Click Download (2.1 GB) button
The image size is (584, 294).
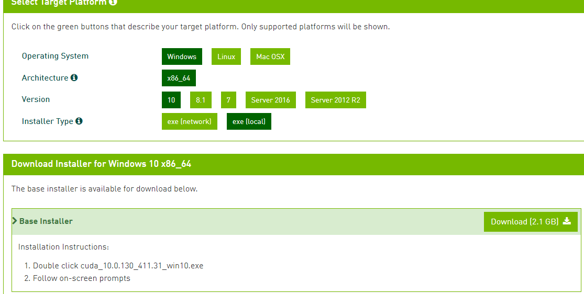[530, 222]
